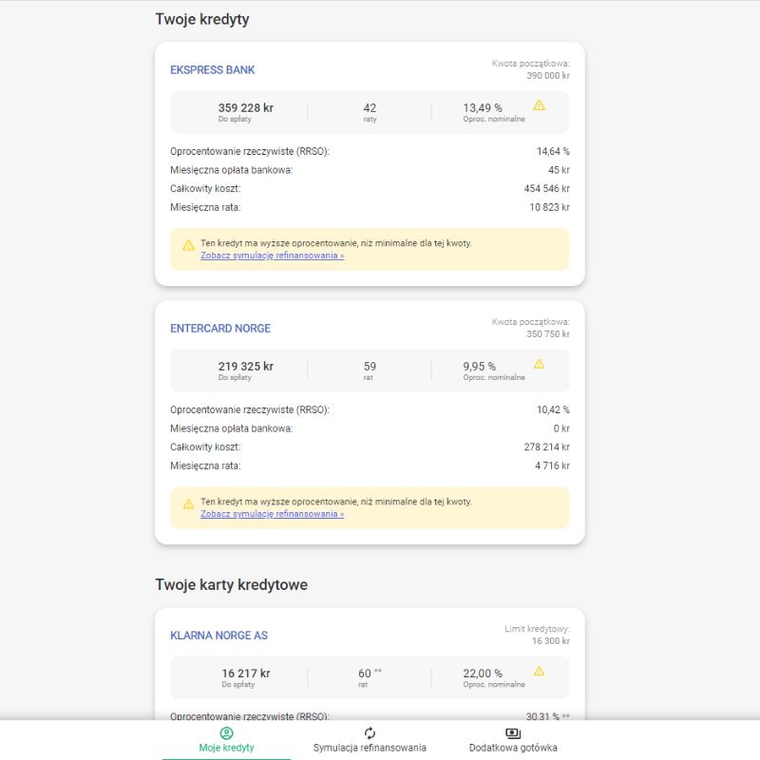The image size is (760, 760).
Task: Click the 359 228 kr remaining balance
Action: point(245,108)
